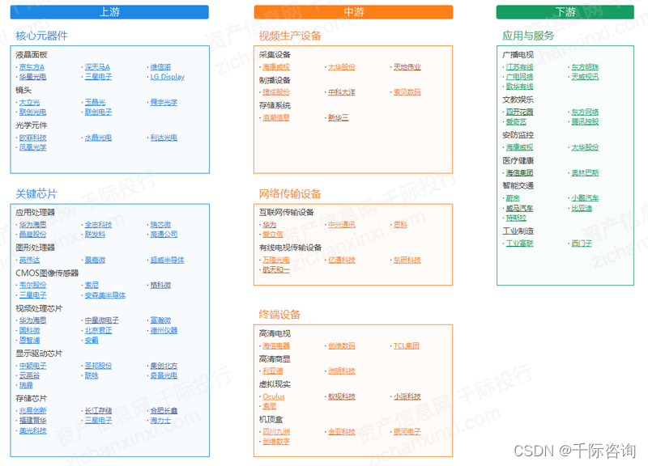Open the 华星光电 link

click(32, 77)
